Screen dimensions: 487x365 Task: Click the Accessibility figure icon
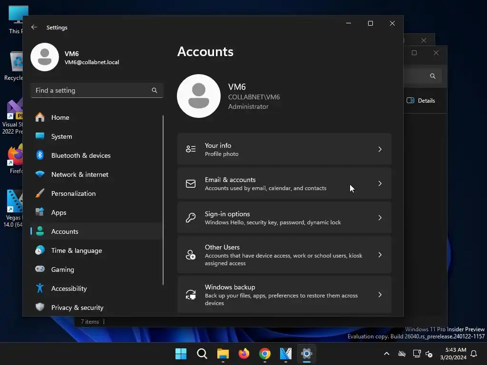coord(40,288)
